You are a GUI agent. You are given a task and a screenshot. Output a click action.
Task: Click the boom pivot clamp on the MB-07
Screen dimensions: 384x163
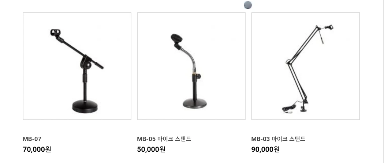point(86,63)
